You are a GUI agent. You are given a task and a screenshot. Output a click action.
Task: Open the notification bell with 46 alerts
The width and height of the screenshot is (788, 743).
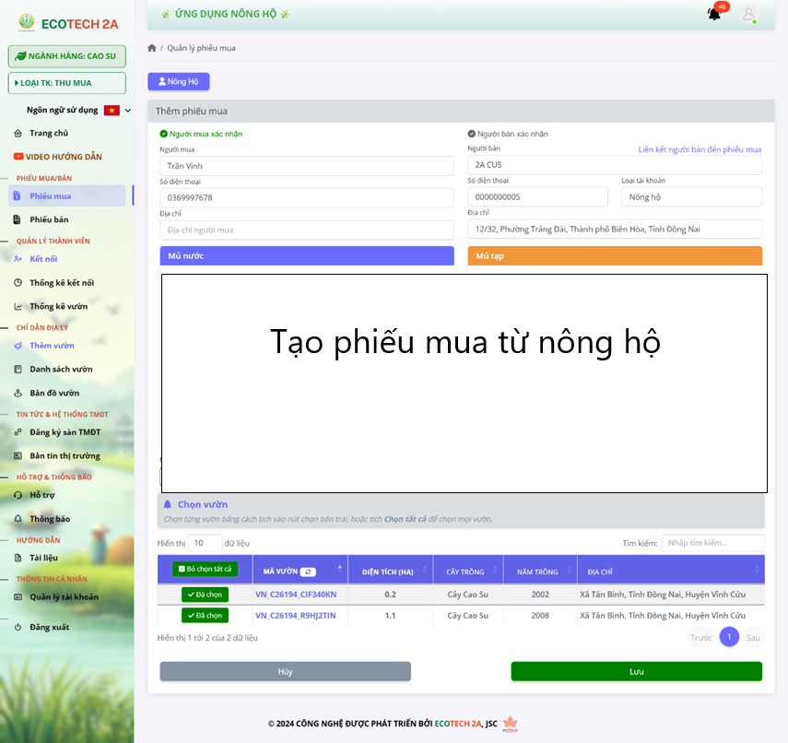coord(716,14)
